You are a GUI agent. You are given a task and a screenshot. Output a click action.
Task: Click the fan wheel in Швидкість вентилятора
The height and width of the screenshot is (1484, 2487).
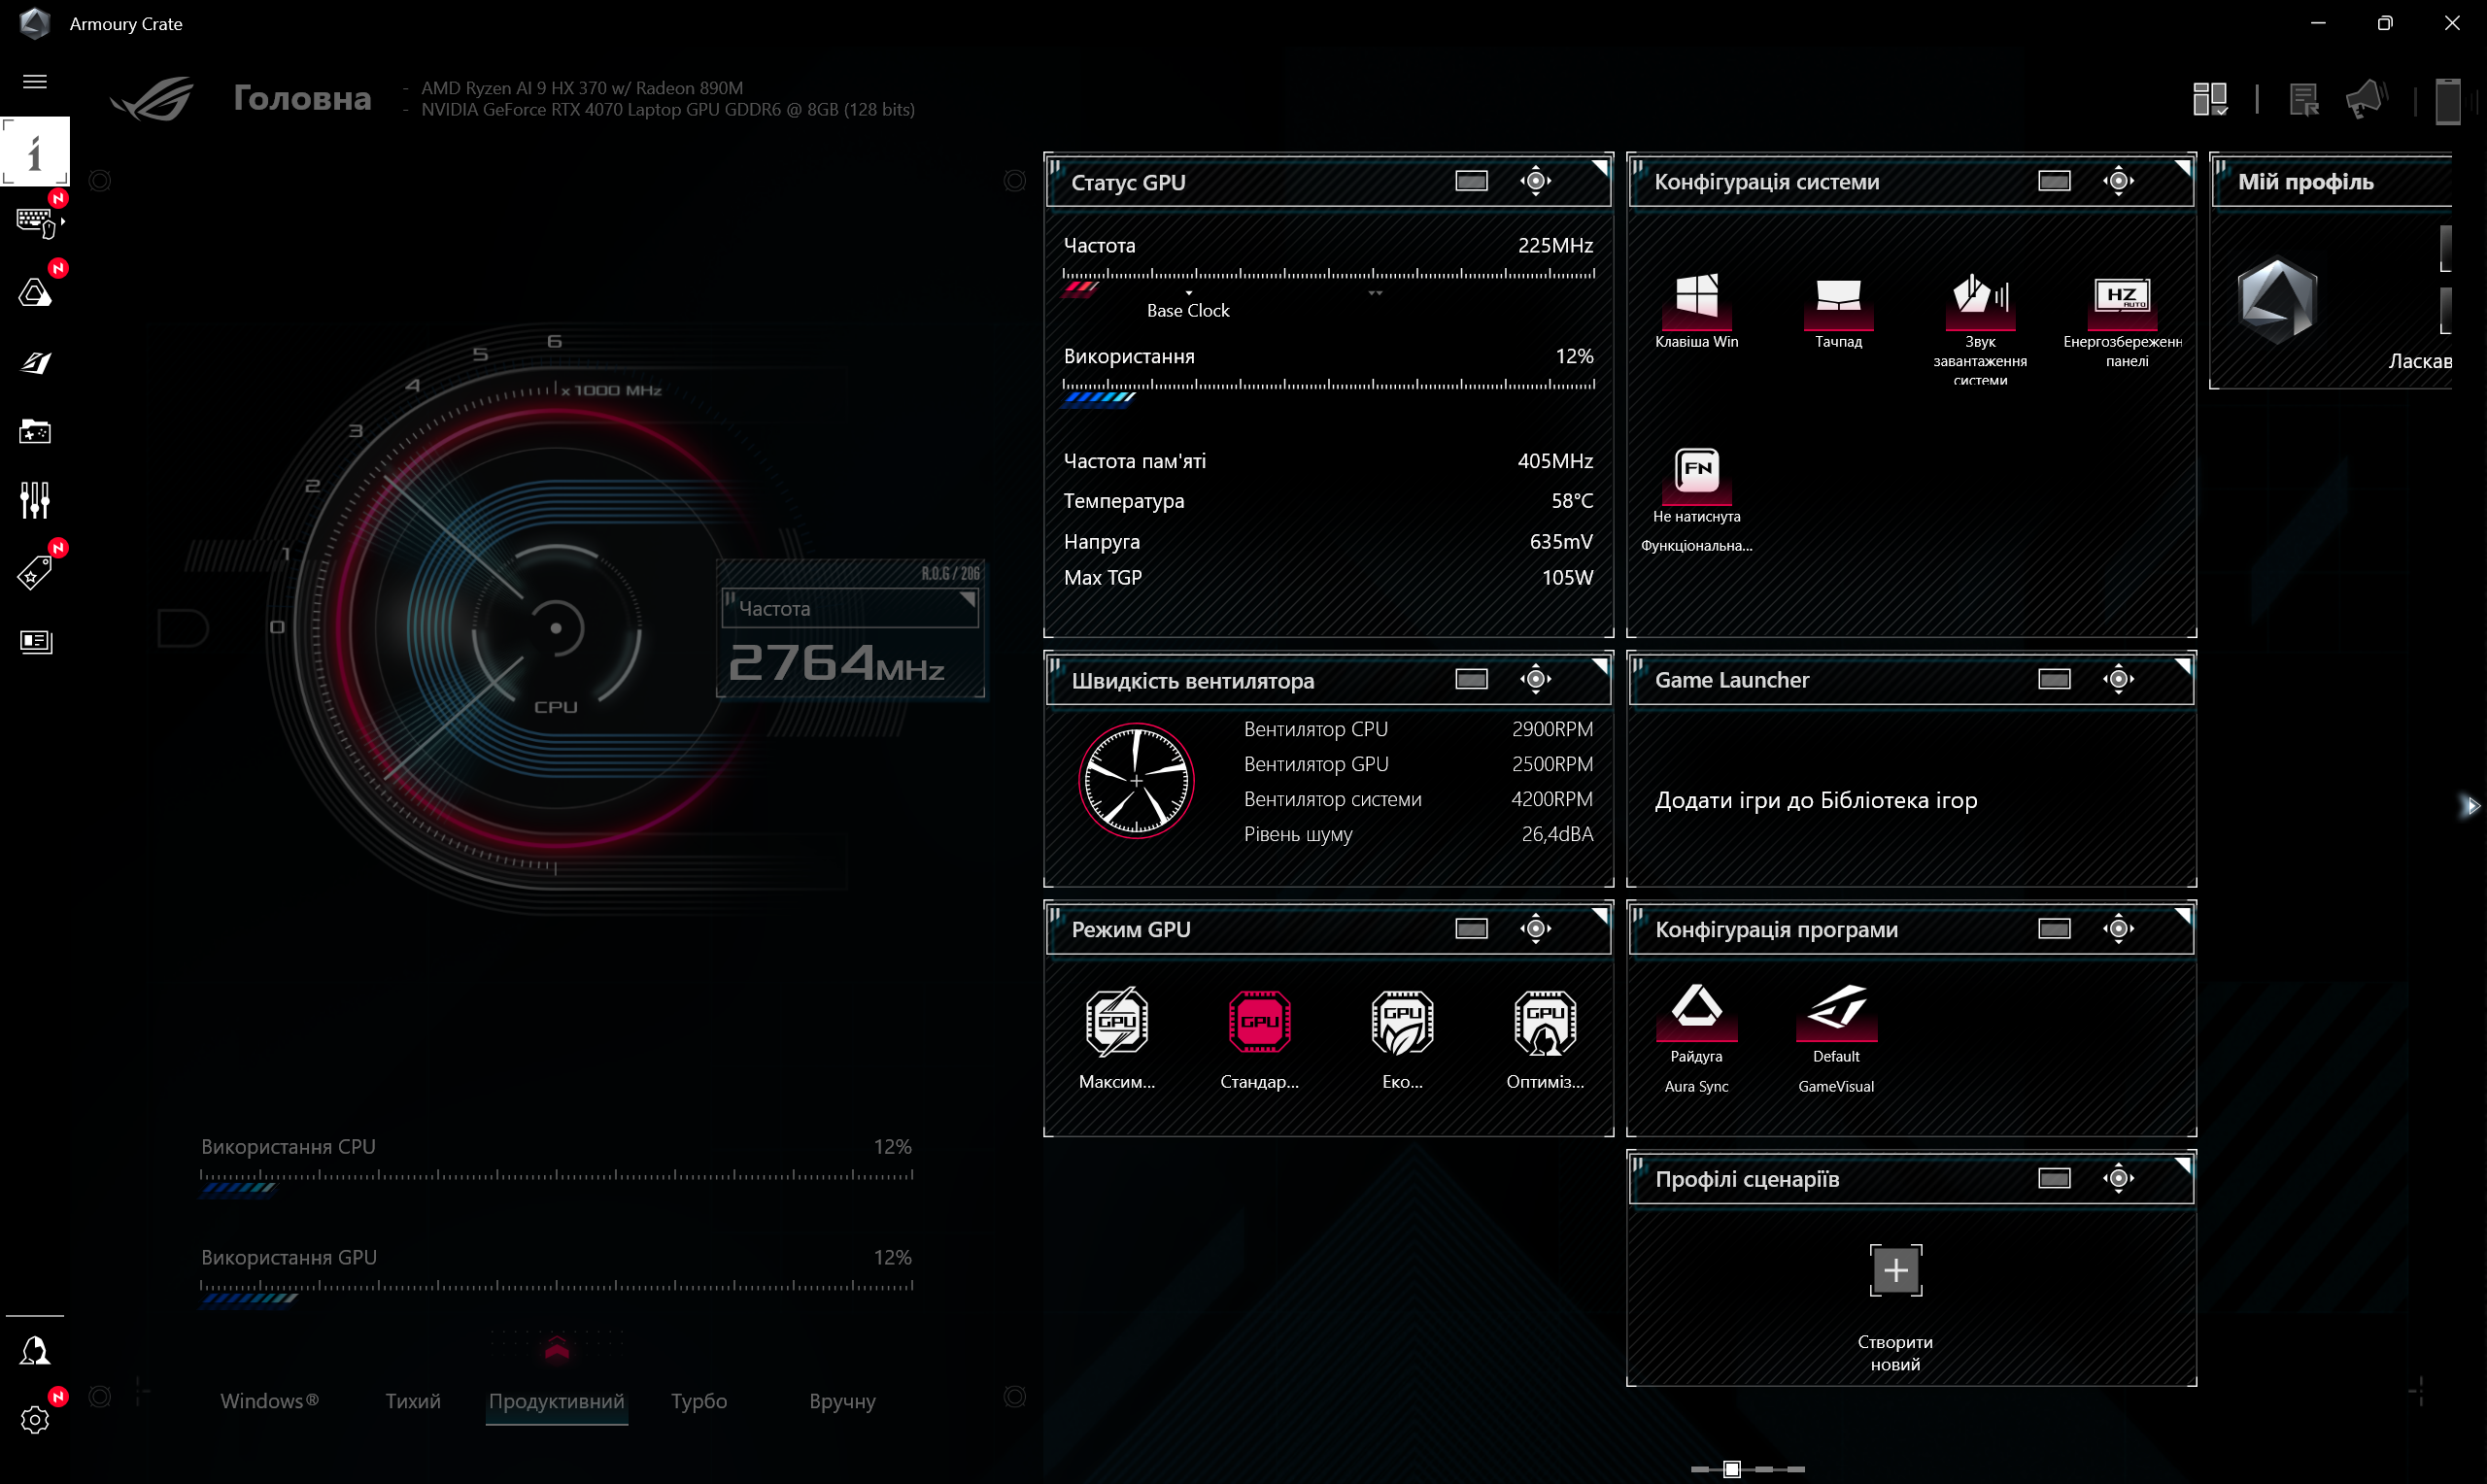(x=1135, y=780)
